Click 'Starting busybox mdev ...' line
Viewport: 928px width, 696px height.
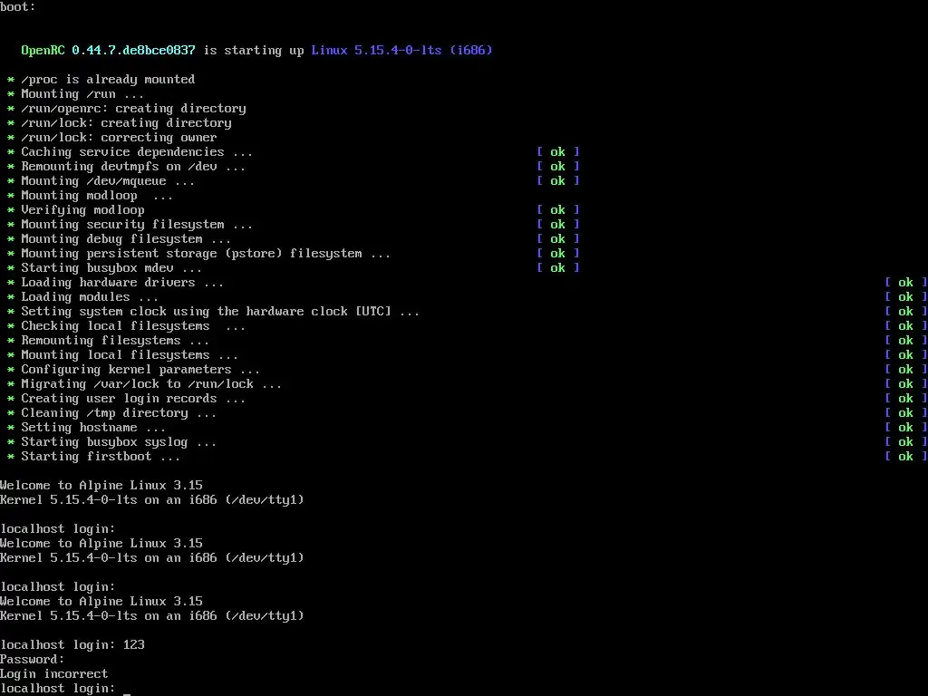111,268
